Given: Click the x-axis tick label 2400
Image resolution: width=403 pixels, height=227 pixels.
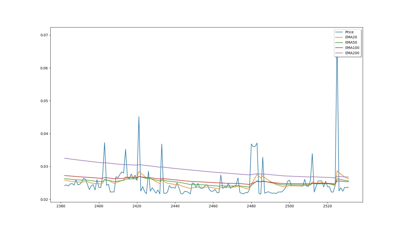Looking at the screenshot, I should coord(99,206).
